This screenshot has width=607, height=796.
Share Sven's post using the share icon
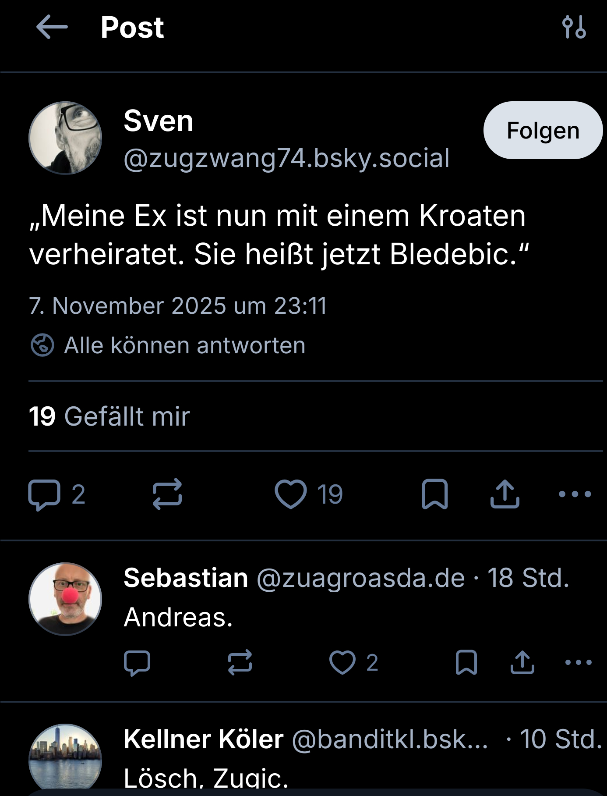505,494
